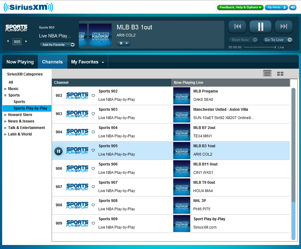The image size is (301, 249).
Task: Click the current show album art thumbnail
Action: (x=100, y=35)
